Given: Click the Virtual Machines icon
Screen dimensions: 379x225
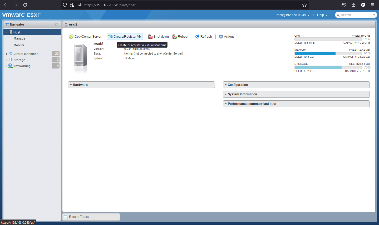Looking at the screenshot, I should coord(11,54).
